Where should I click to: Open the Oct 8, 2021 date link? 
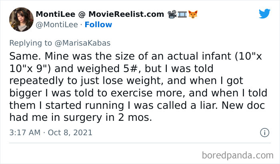[x=71, y=132]
